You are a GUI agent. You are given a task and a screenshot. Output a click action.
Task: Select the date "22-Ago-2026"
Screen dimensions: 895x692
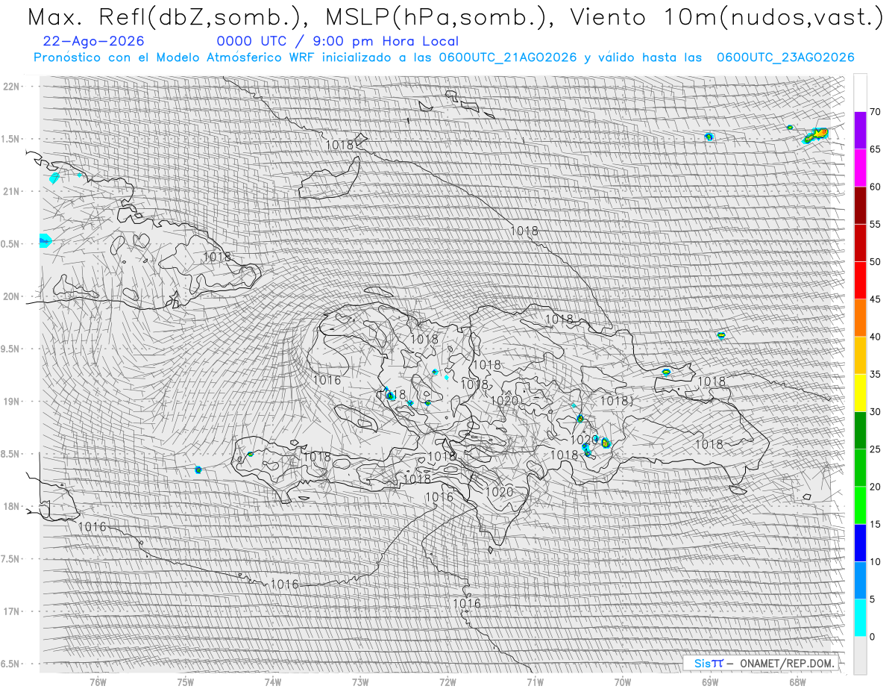(x=94, y=41)
